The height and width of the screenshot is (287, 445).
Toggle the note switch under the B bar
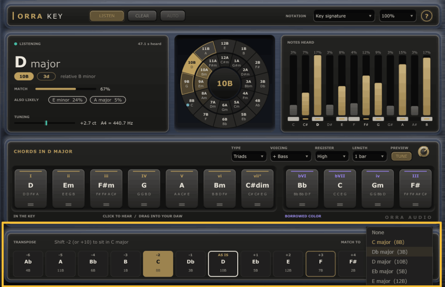(427, 119)
